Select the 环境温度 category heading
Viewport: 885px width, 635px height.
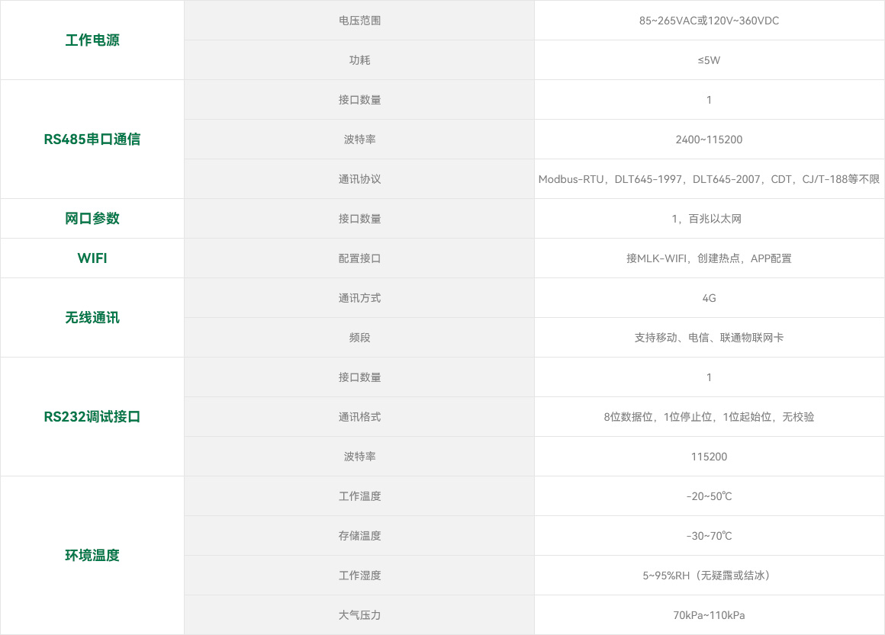click(92, 556)
